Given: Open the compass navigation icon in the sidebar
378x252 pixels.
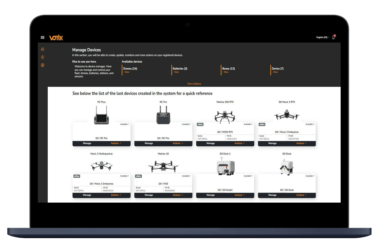Looking at the screenshot, I should [43, 65].
